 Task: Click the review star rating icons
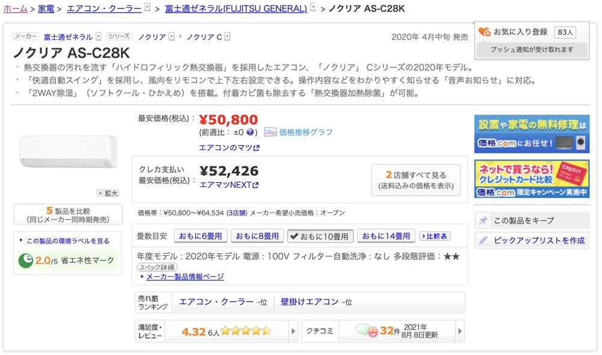click(x=246, y=331)
